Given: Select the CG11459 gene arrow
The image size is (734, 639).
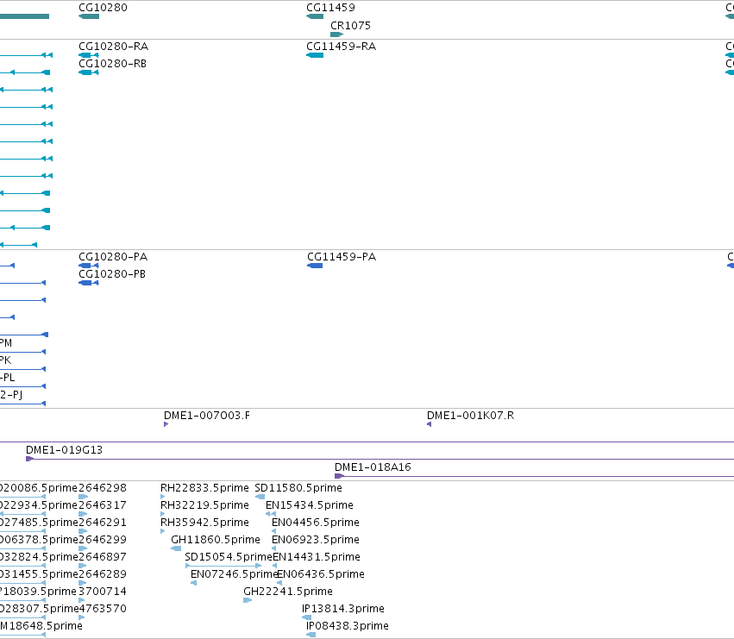Looking at the screenshot, I should (315, 16).
